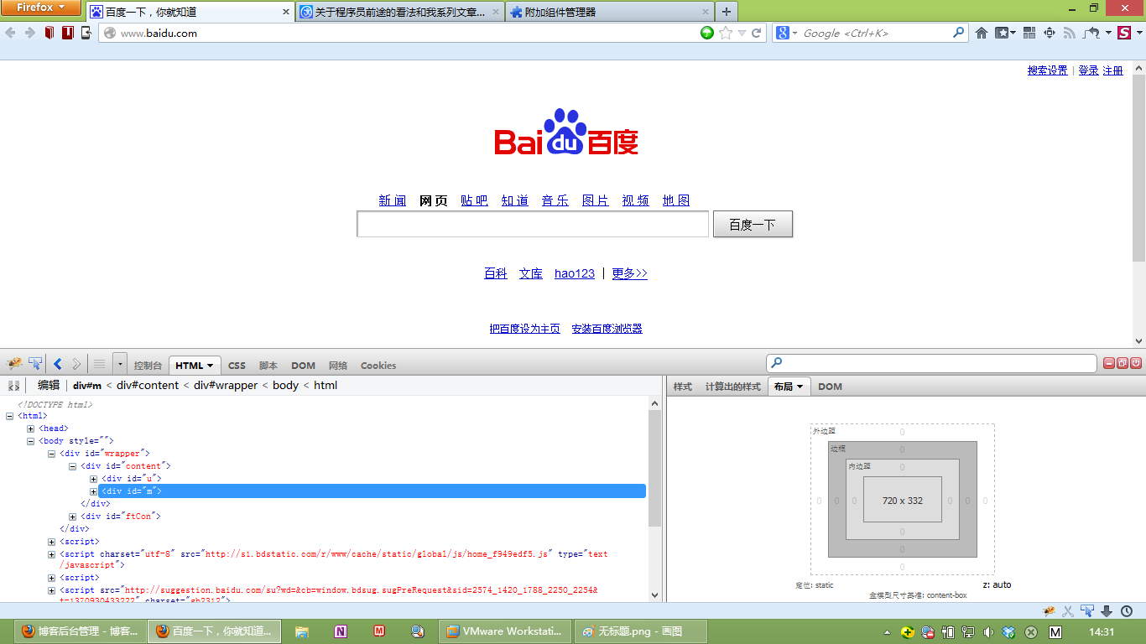Activate the element inspector tool in Firebug toolbar

[35, 364]
